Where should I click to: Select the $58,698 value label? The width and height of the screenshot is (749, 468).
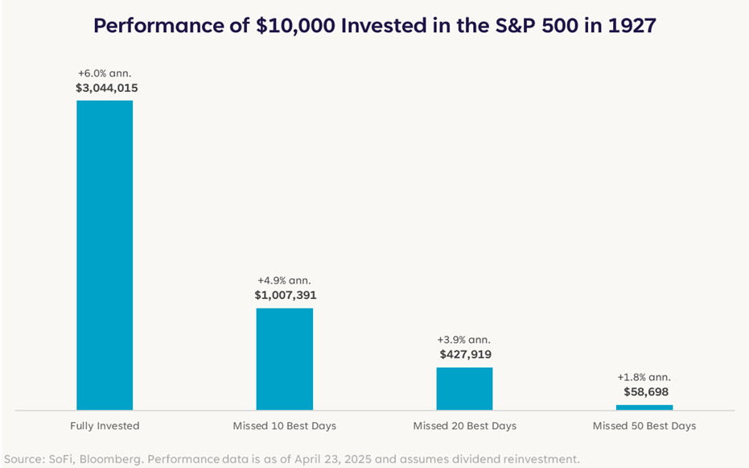[x=646, y=392]
